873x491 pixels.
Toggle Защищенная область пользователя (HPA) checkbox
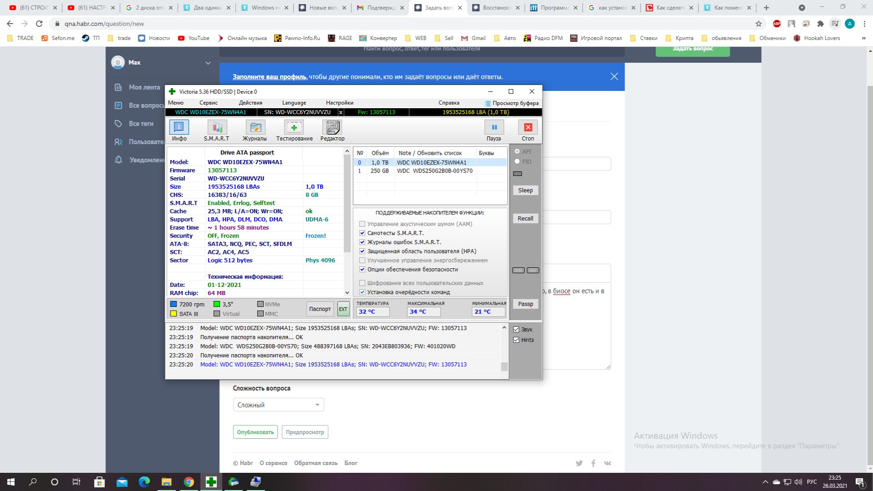(362, 251)
